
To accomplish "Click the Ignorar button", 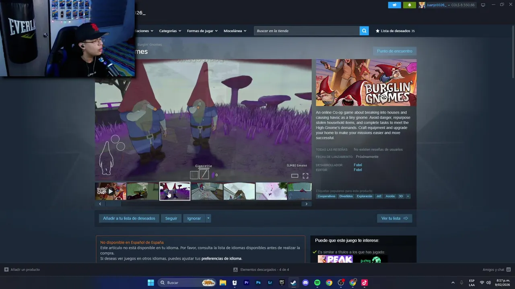I will tap(194, 218).
